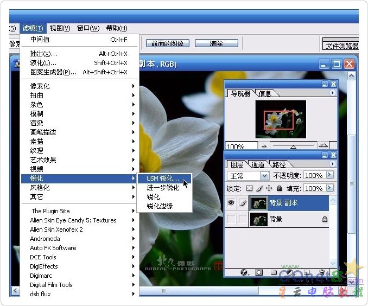Click the lock position move icon
The width and height of the screenshot is (368, 306).
pyautogui.click(x=269, y=188)
